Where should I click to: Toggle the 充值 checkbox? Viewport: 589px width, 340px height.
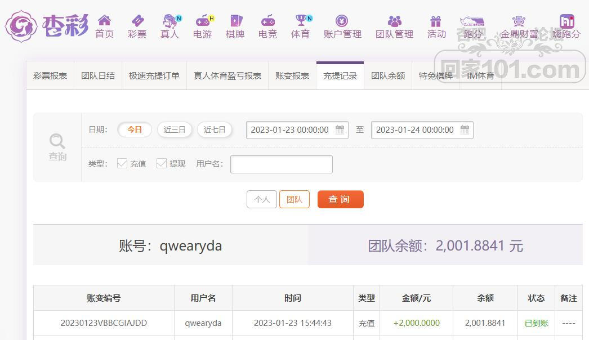tap(122, 163)
